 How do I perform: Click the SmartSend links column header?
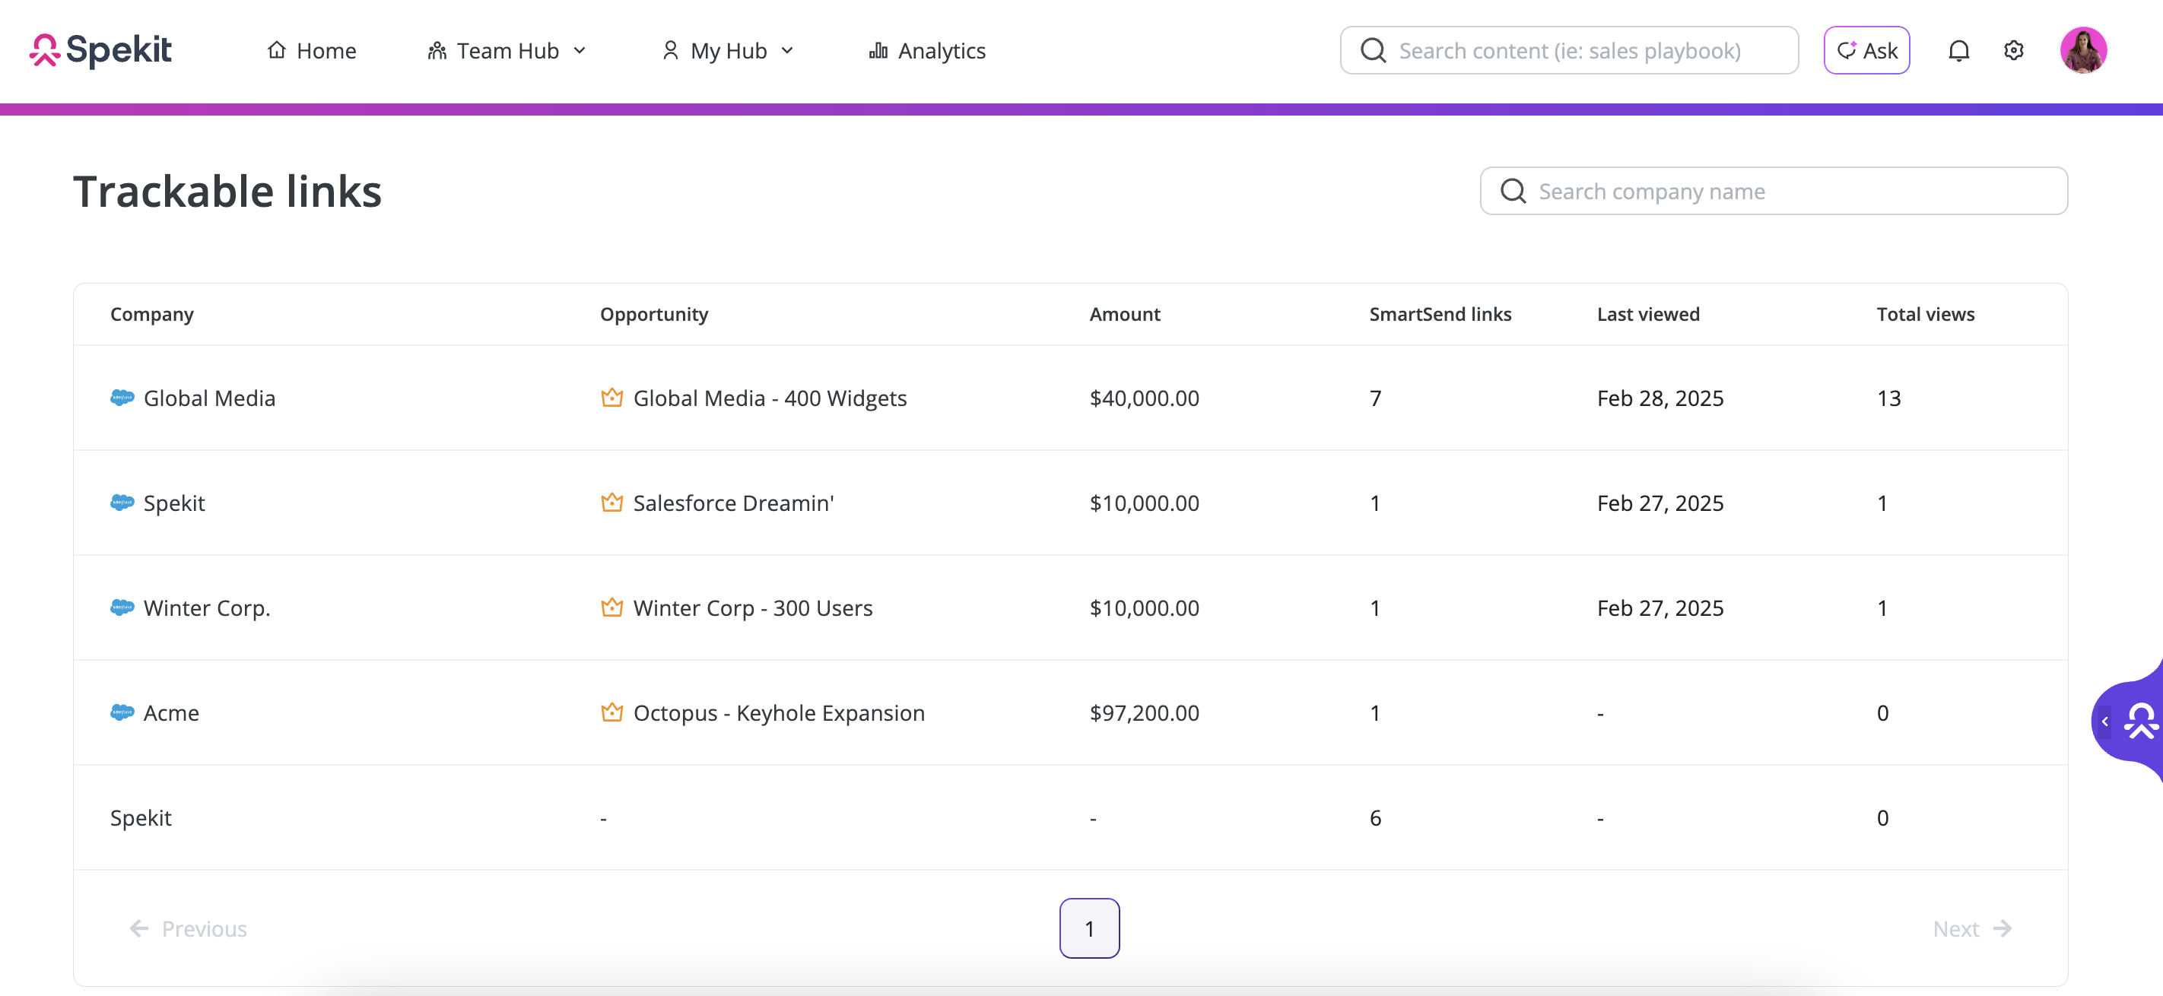[1440, 315]
